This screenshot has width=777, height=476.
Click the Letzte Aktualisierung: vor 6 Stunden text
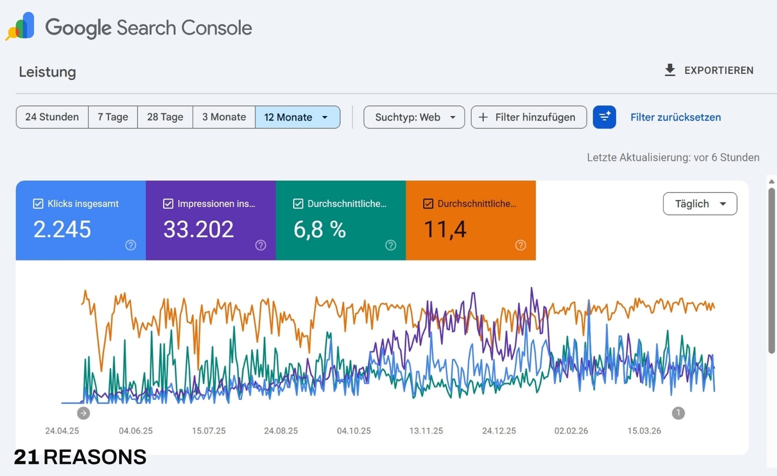point(673,157)
